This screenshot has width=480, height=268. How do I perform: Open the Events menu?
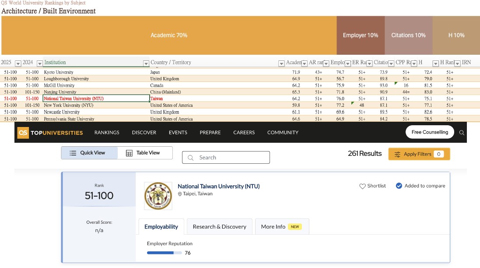click(x=178, y=133)
